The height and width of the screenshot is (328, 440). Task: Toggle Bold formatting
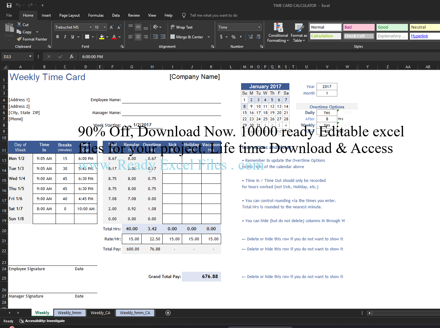pos(57,37)
